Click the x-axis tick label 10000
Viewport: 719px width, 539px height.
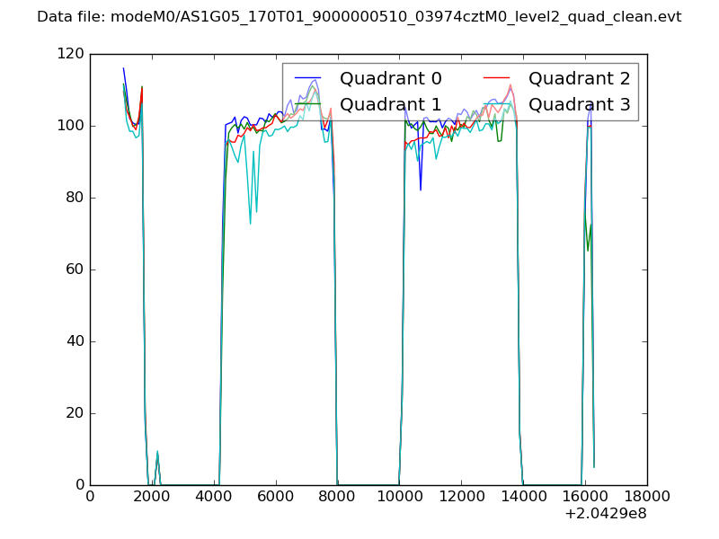[399, 497]
